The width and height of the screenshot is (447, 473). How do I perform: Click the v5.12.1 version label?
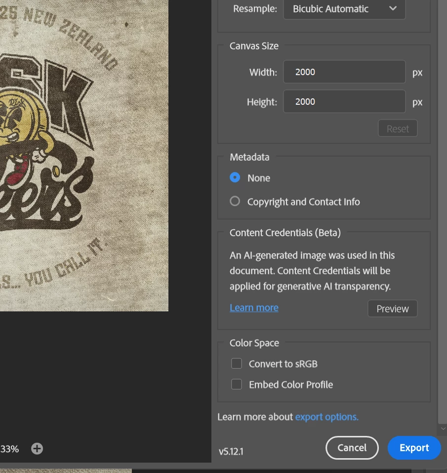pos(231,452)
